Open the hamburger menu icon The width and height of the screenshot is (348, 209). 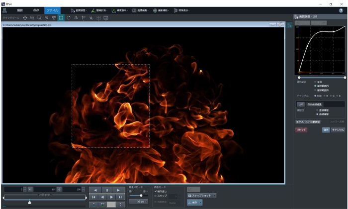4,10
